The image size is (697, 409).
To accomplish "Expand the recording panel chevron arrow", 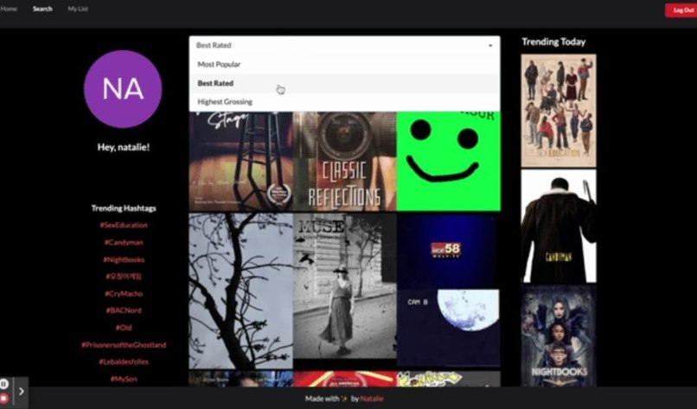I will point(22,391).
